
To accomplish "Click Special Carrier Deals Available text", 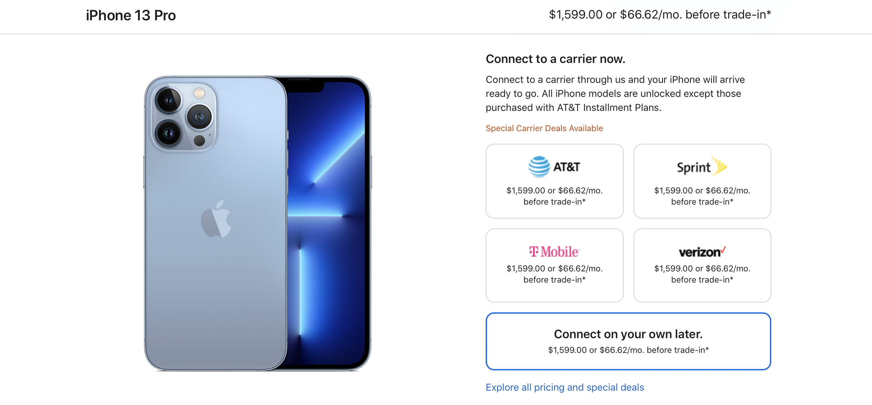I will (x=544, y=128).
